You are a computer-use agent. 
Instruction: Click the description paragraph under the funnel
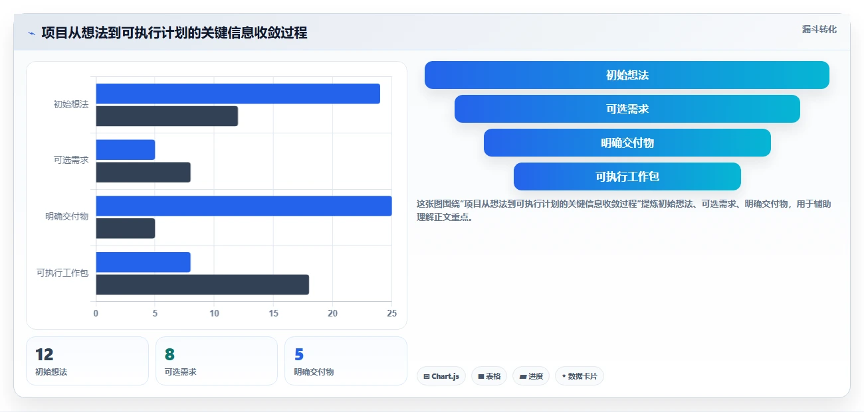tap(623, 210)
